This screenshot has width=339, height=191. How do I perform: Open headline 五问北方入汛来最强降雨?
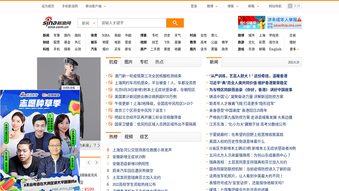[x=250, y=155]
